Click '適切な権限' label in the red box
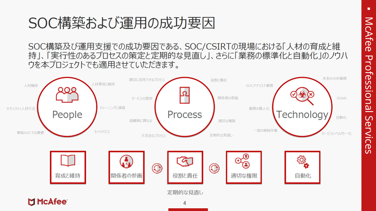This screenshot has height=211, width=376. (244, 175)
